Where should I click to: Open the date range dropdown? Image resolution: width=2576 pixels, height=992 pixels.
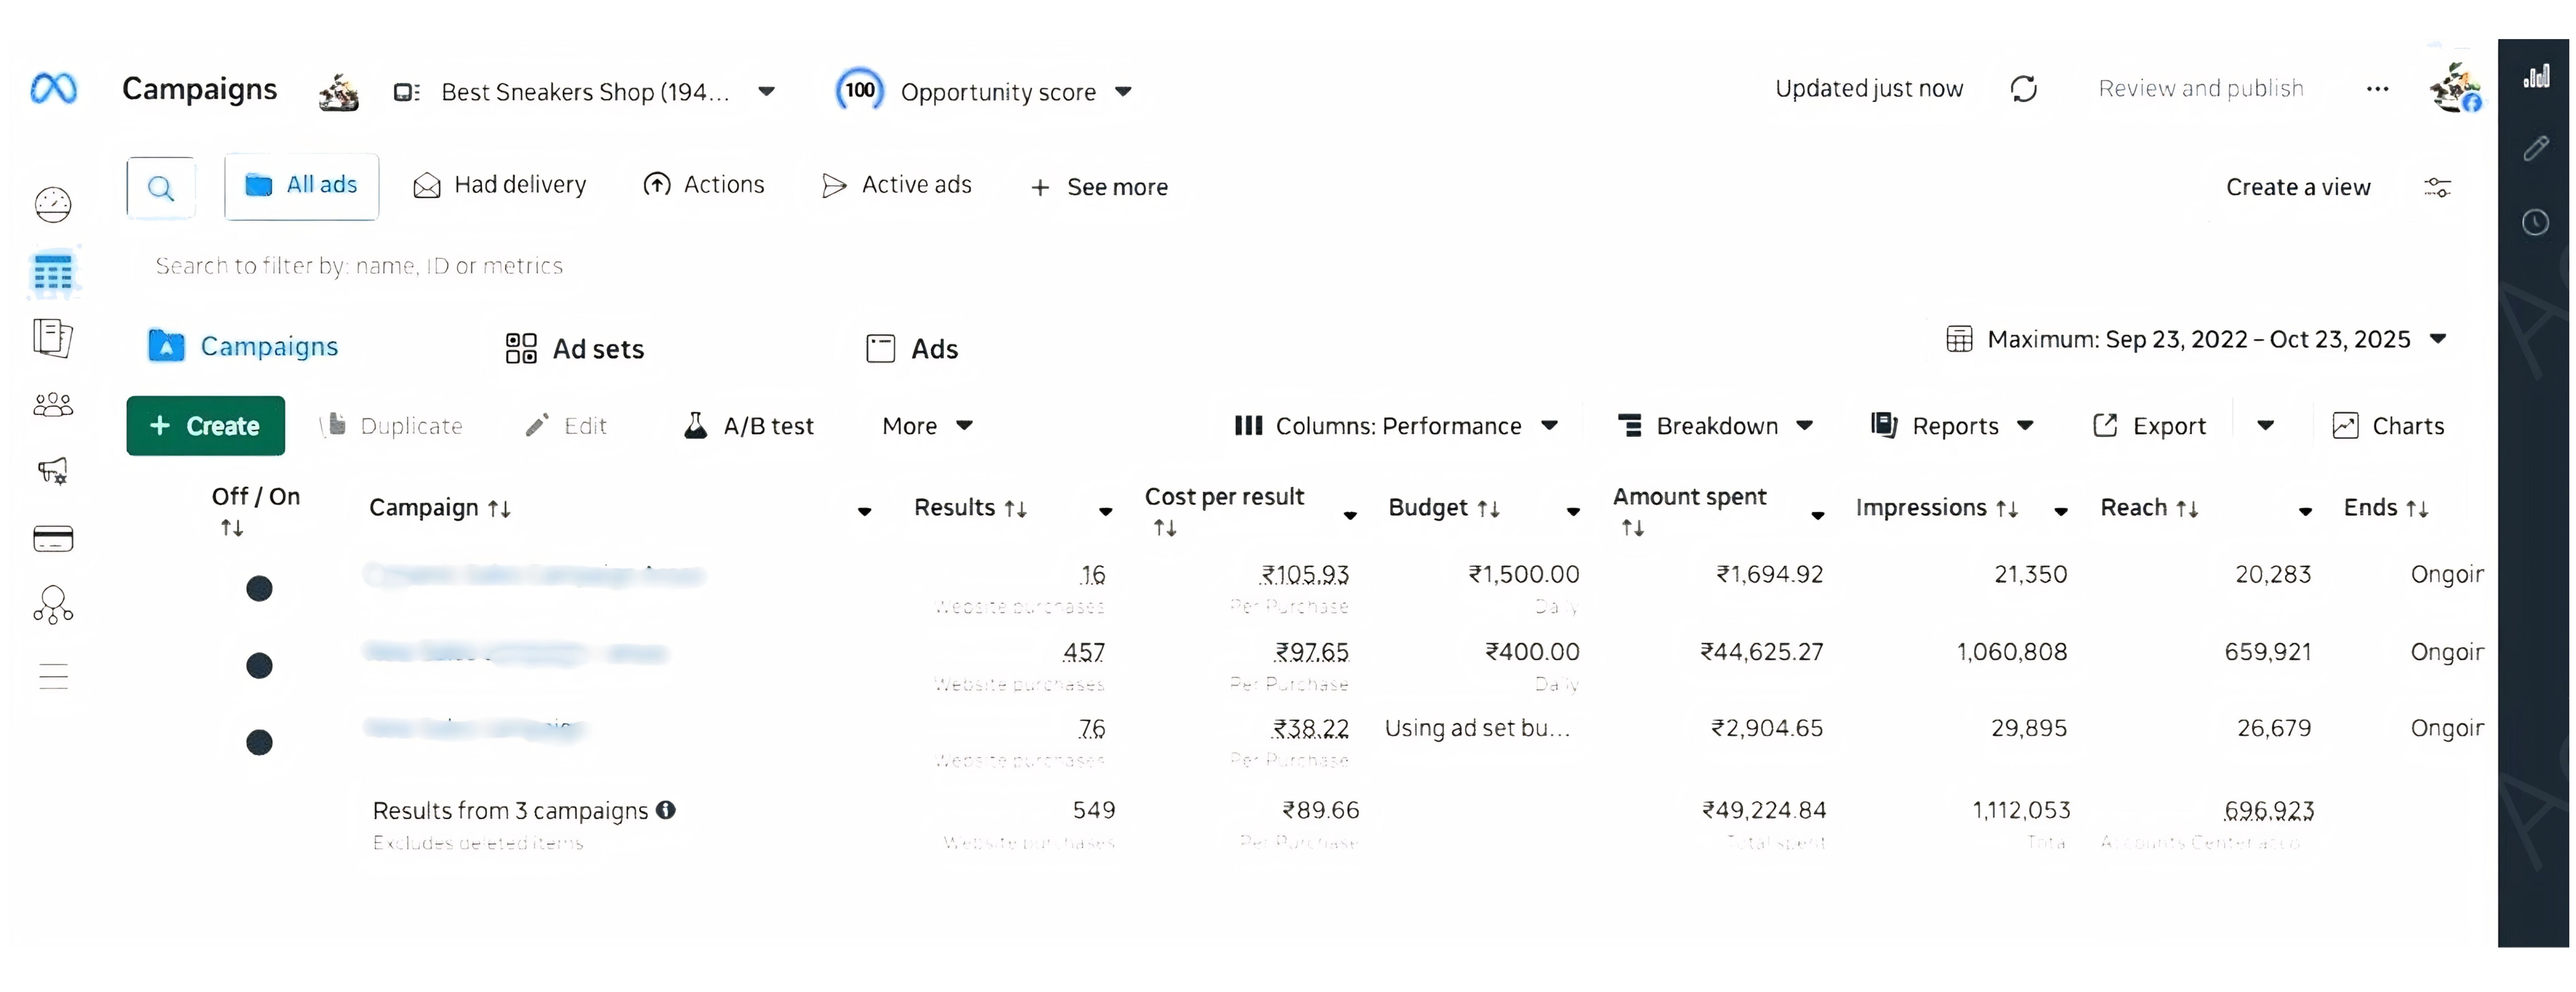pos(2438,339)
